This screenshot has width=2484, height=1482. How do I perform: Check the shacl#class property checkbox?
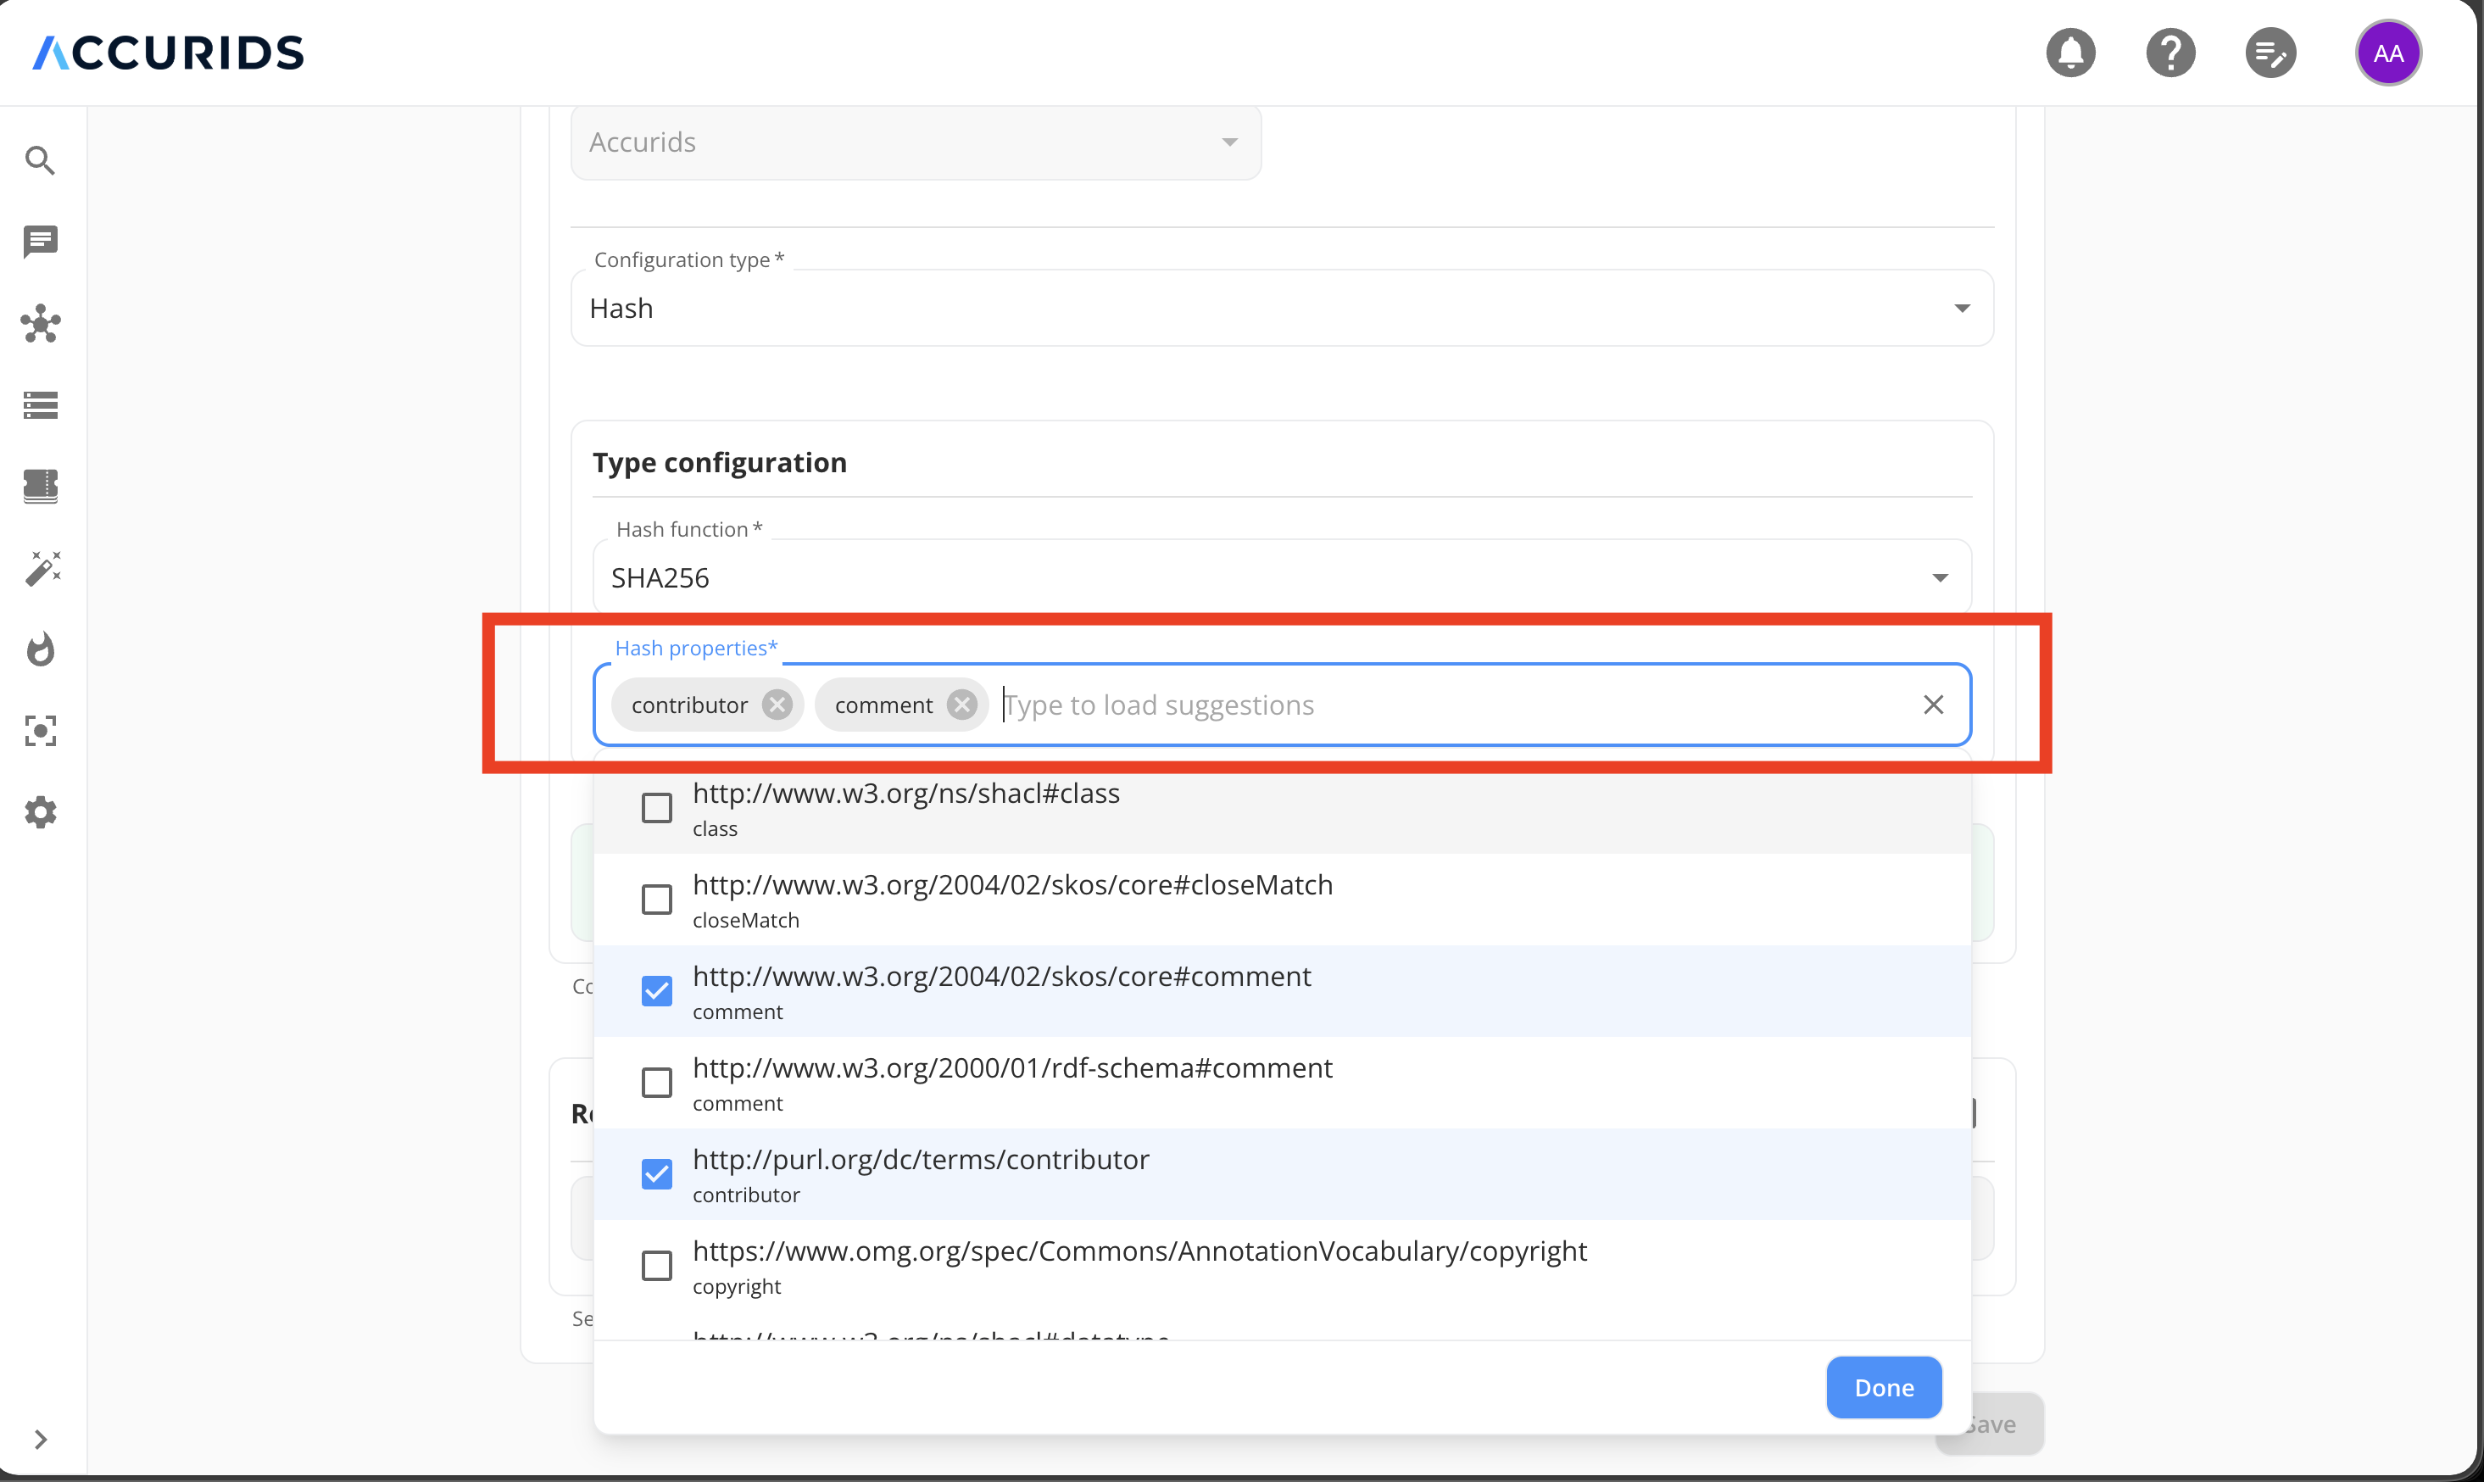[656, 807]
